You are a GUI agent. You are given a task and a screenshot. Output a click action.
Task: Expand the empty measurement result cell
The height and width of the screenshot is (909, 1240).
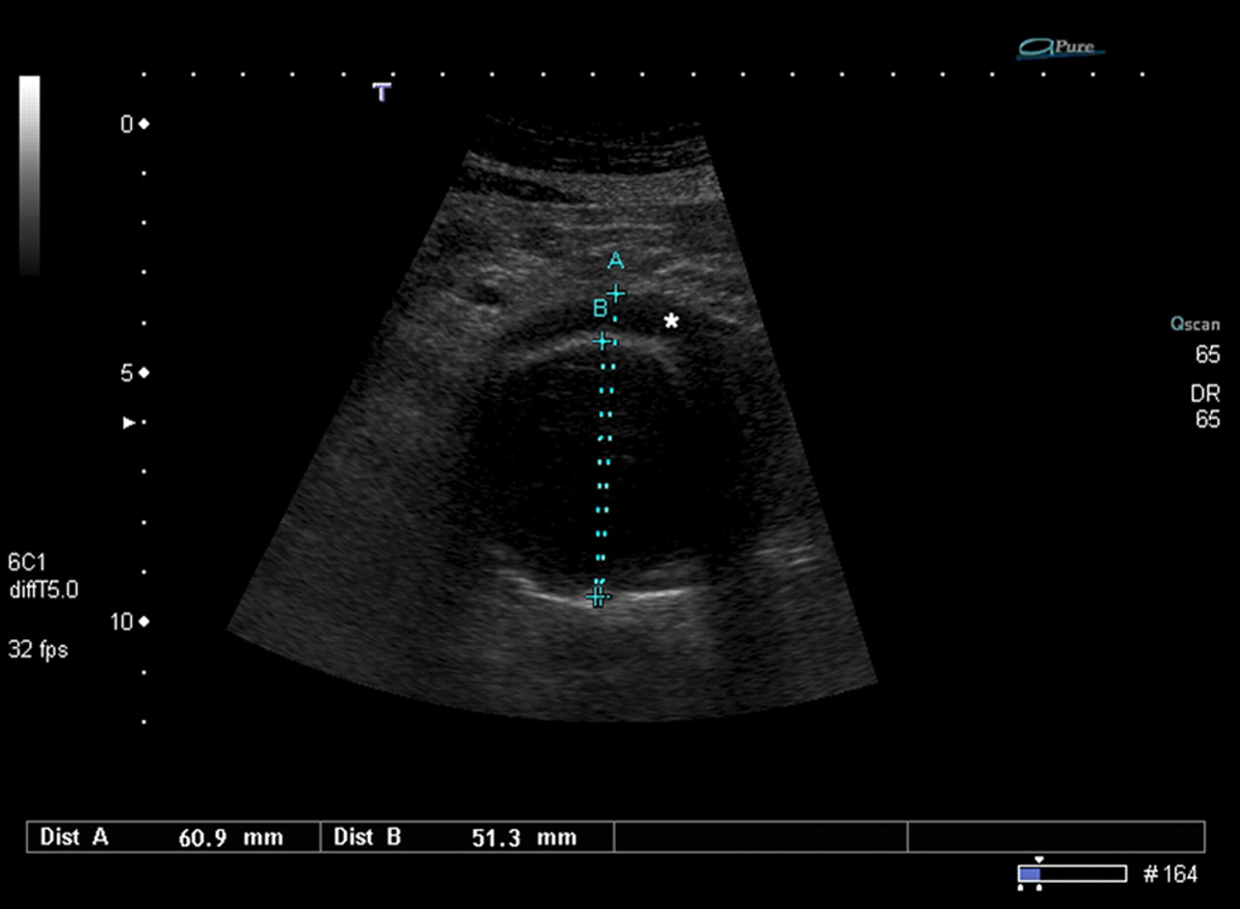(760, 837)
